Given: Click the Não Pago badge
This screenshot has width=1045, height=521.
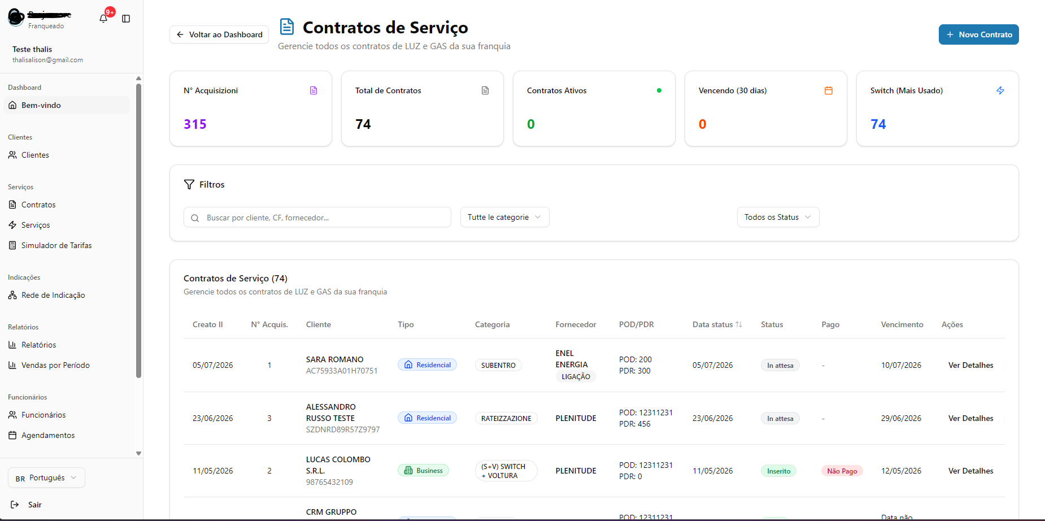Looking at the screenshot, I should (842, 471).
